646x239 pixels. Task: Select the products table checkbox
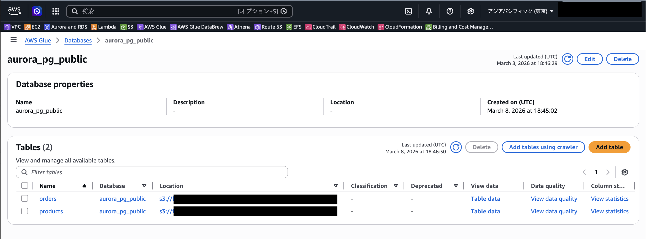pyautogui.click(x=25, y=211)
